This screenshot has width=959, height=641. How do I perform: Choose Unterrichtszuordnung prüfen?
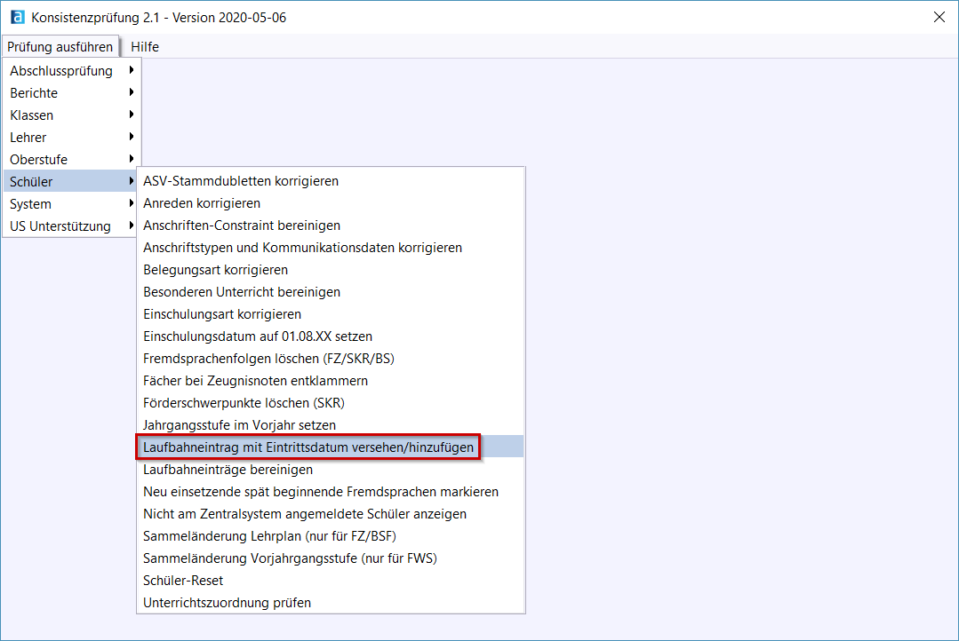click(x=331, y=603)
